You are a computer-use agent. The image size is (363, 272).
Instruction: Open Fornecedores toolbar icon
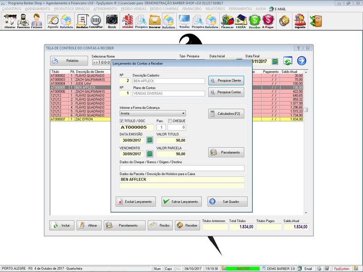pyautogui.click(x=37, y=21)
